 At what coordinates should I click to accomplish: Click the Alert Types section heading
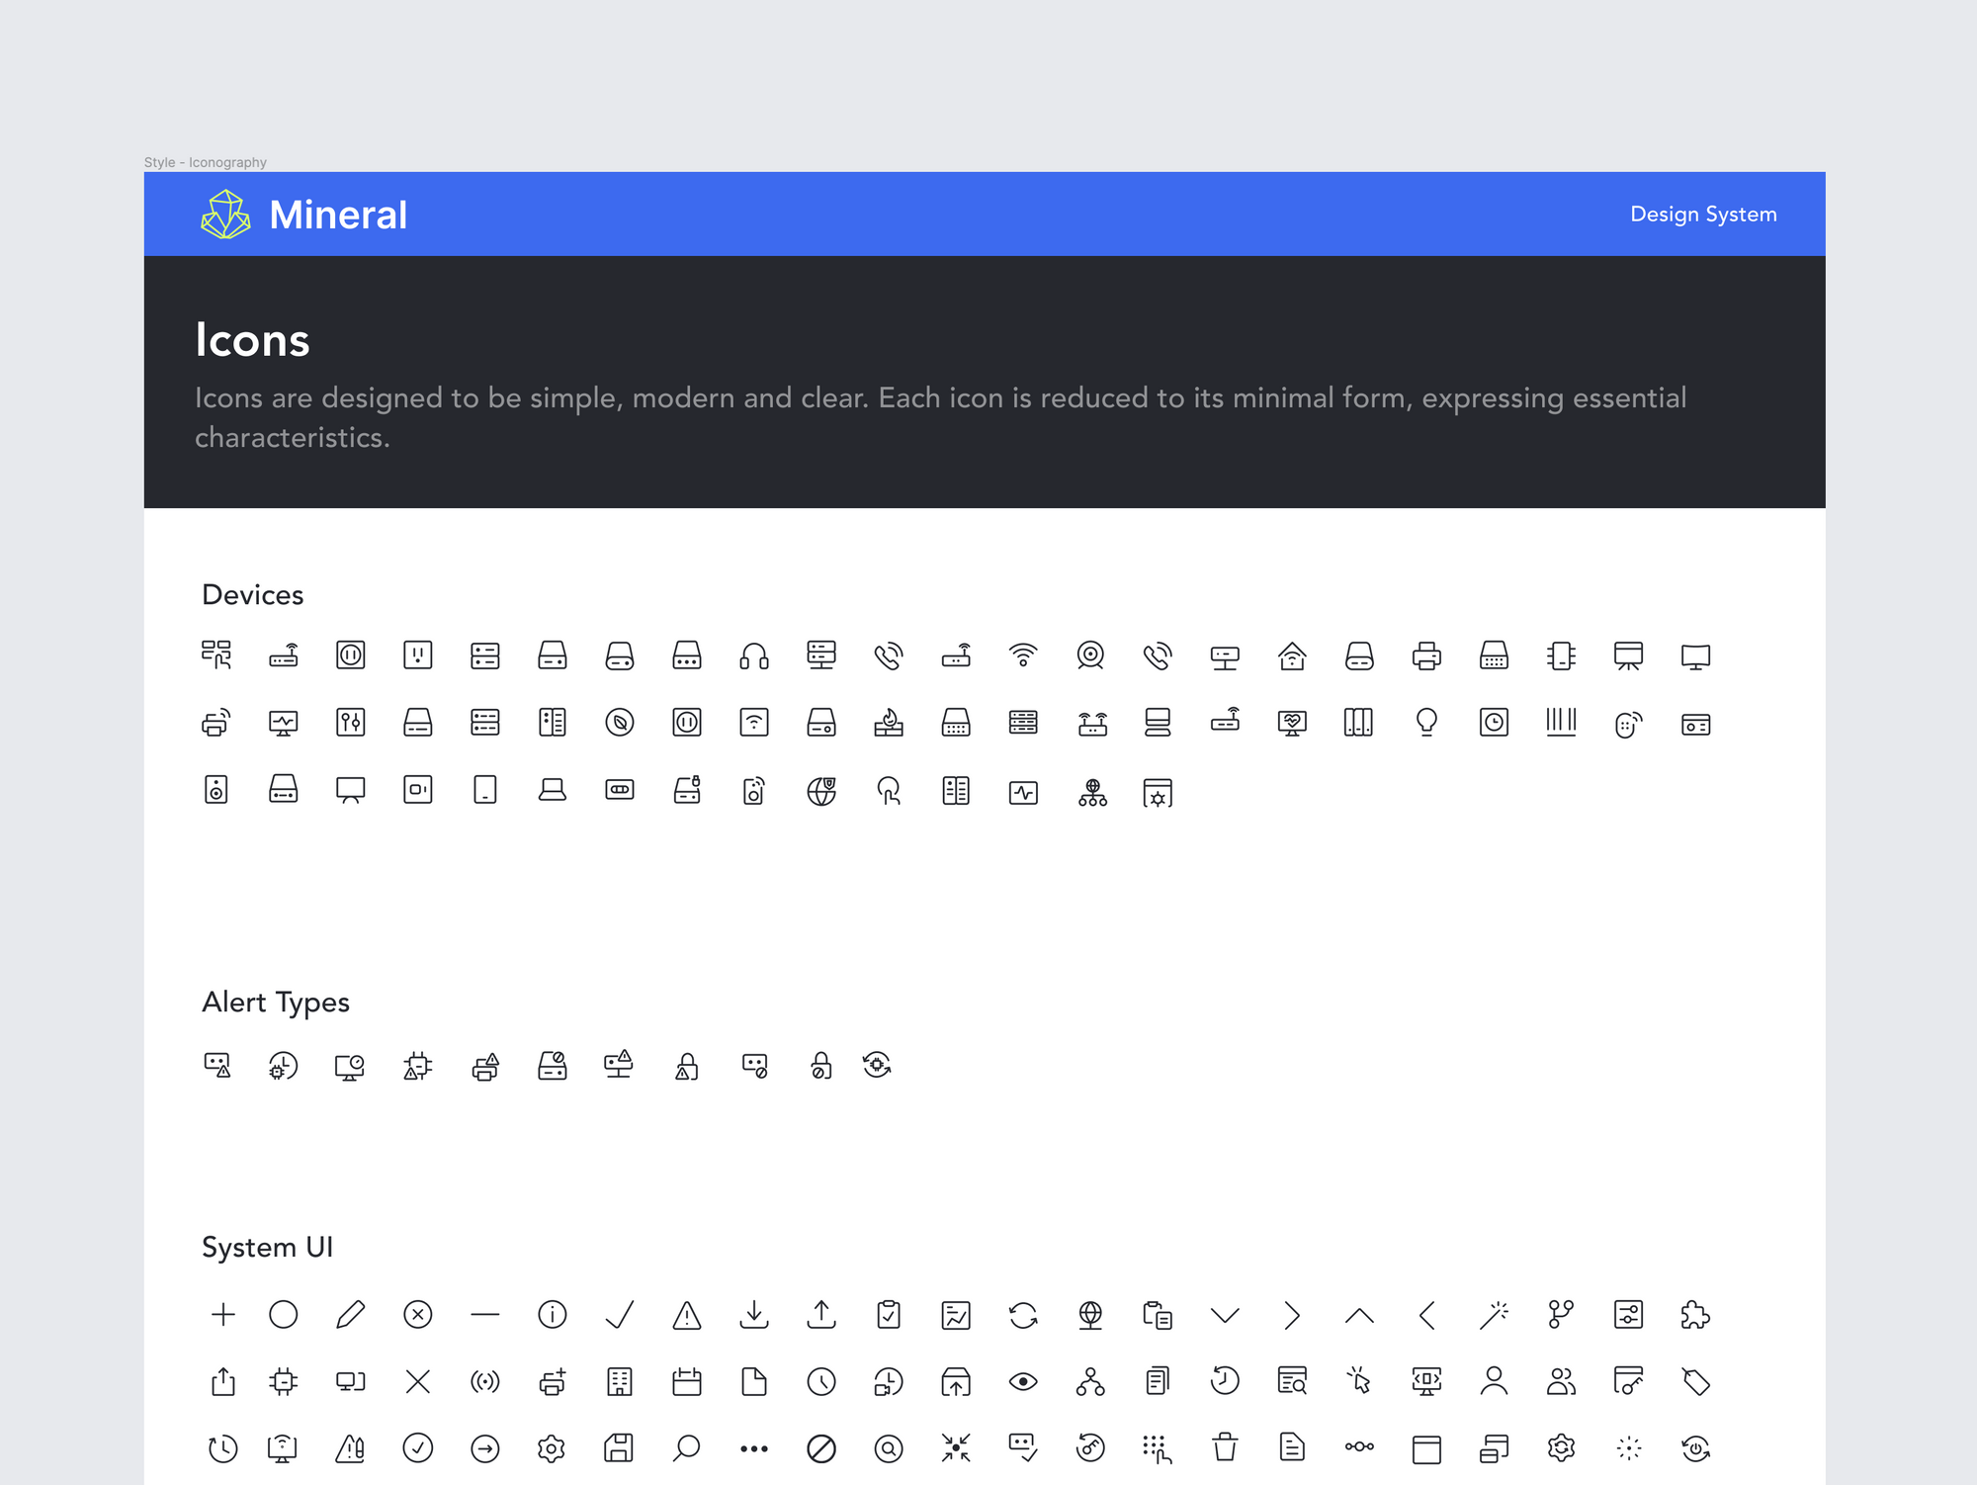point(276,1003)
